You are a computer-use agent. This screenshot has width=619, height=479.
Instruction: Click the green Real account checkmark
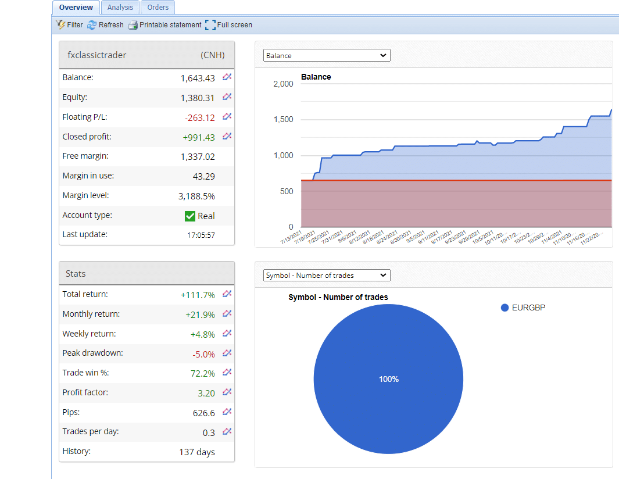[189, 216]
